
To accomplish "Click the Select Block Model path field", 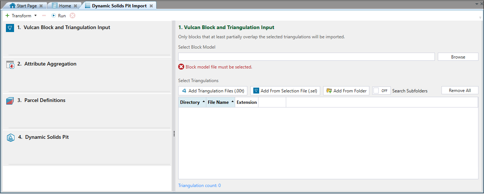I will (306, 57).
